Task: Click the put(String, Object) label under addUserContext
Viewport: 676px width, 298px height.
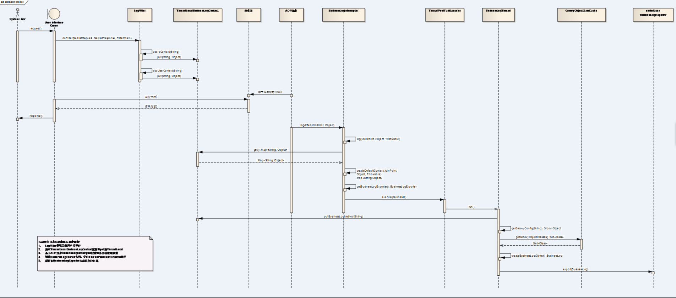Action: point(169,76)
